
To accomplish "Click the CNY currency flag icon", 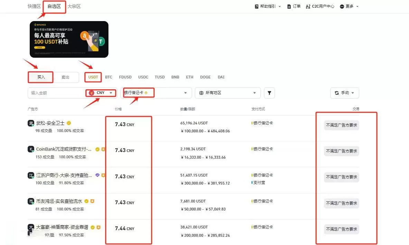I will click(91, 93).
